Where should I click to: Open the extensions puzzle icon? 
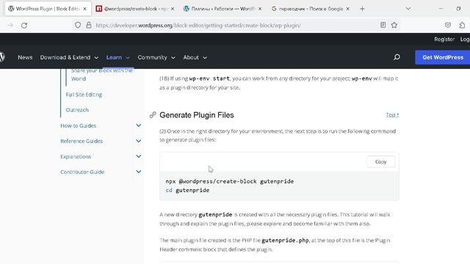click(x=462, y=25)
